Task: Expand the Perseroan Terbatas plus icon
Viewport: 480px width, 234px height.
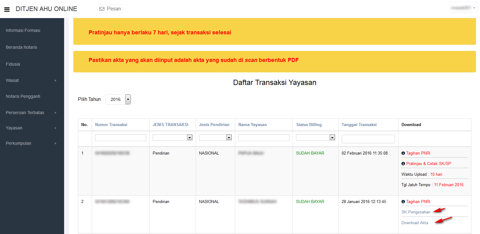Action: [x=55, y=113]
